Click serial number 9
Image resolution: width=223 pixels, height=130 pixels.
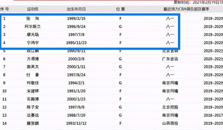point(4,83)
